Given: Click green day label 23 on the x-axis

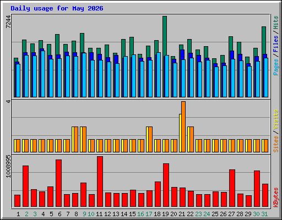Looking at the screenshot, I should click(x=198, y=214).
